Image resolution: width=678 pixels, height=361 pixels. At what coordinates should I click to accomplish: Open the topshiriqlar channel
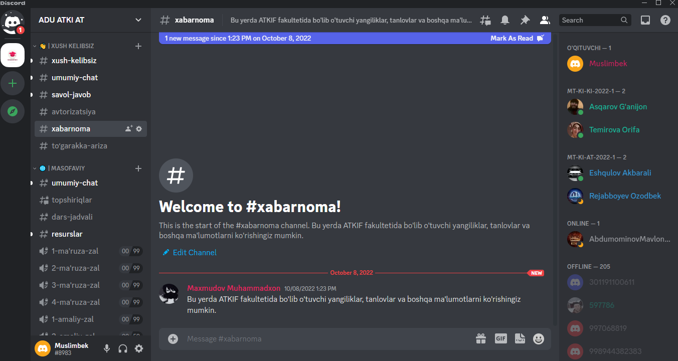pos(91,200)
